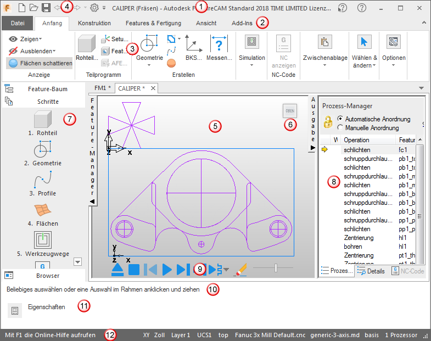Screen dimensions: 431x341
Task: Open the Zeigen dropdown
Action: point(25,39)
